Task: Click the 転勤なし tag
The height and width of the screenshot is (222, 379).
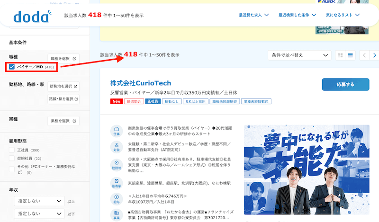Action: pos(171,101)
